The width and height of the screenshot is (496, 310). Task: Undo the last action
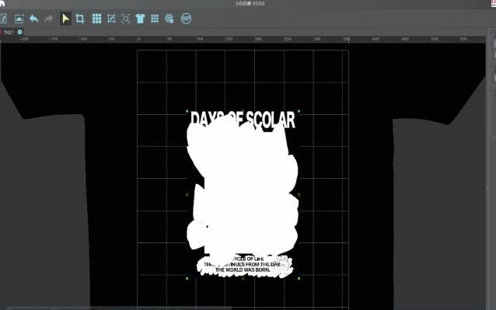pos(34,19)
